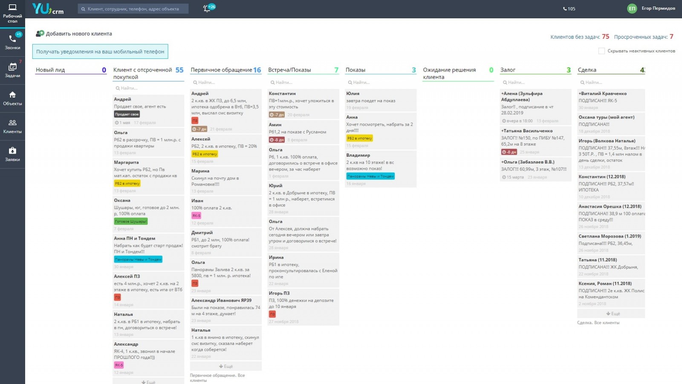
Task: Open the Клиенты people icon
Action: point(12,123)
